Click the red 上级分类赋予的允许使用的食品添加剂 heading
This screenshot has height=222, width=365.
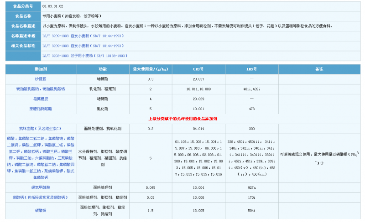pos(183,119)
